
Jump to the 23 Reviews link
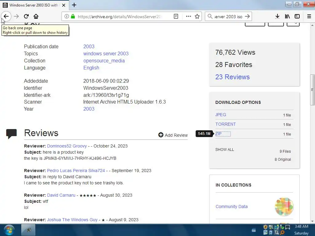click(233, 77)
